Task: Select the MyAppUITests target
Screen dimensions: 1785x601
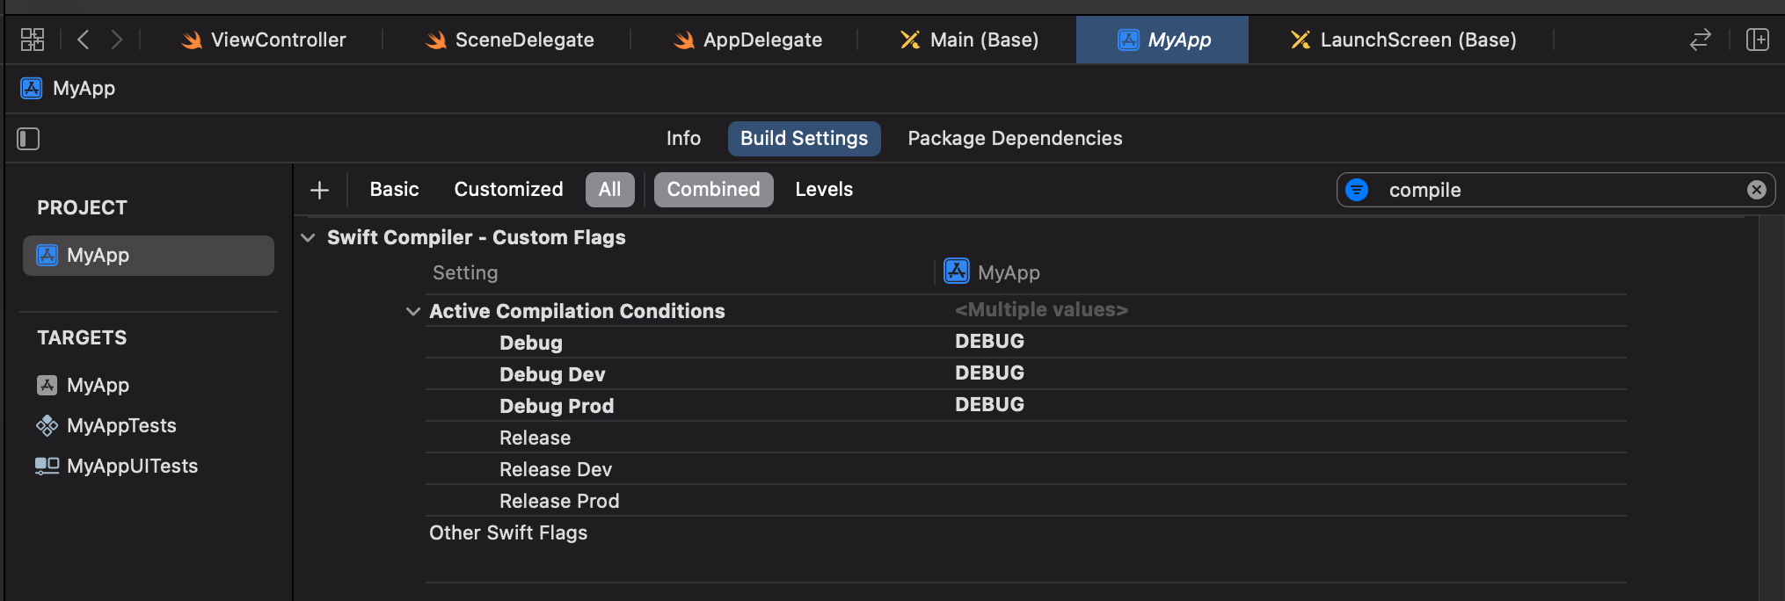Action: coord(132,467)
